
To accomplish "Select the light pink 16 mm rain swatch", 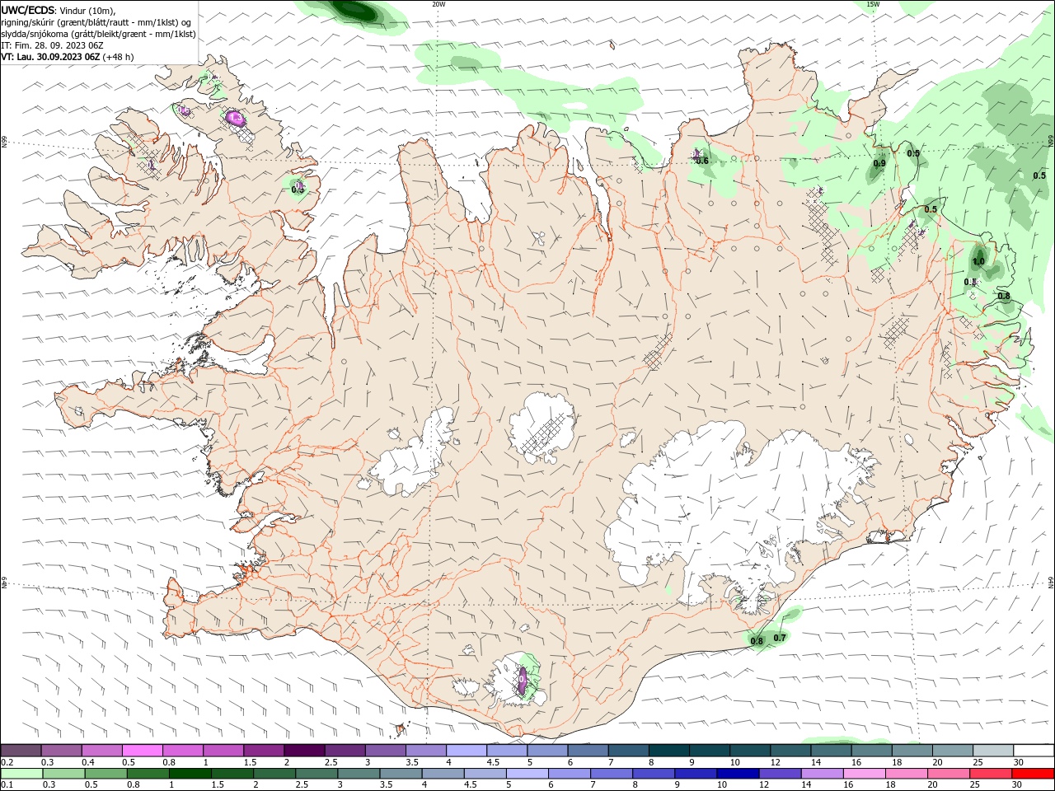I will tap(864, 774).
